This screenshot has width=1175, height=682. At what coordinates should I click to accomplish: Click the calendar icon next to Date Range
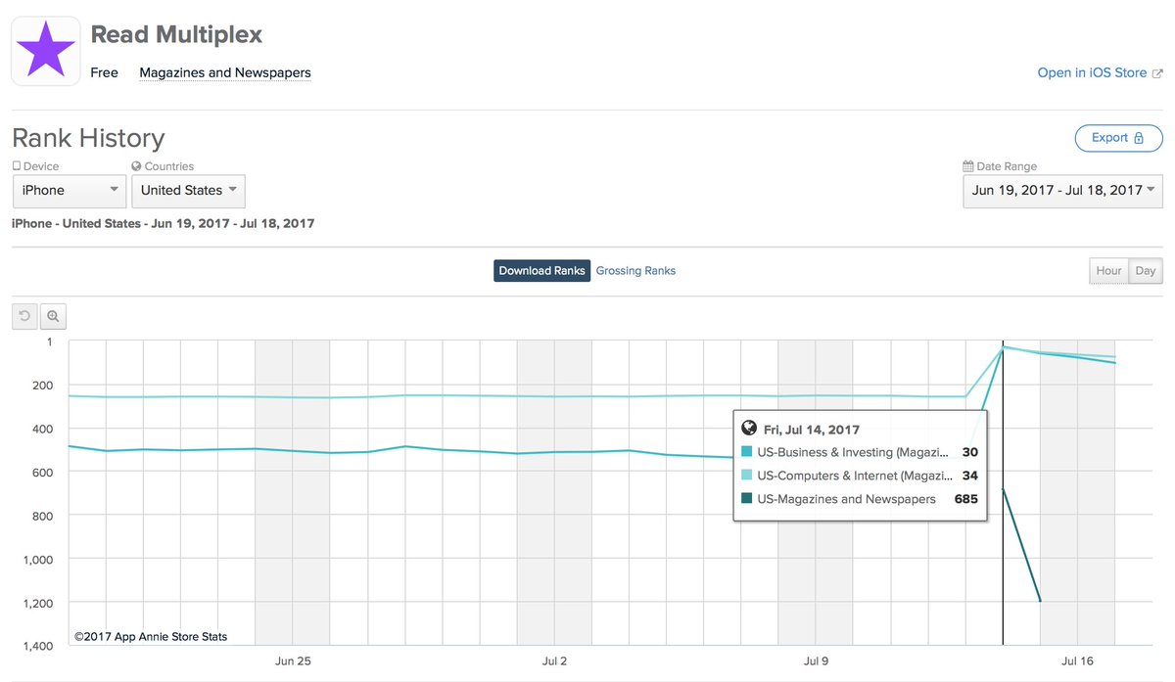pos(968,166)
